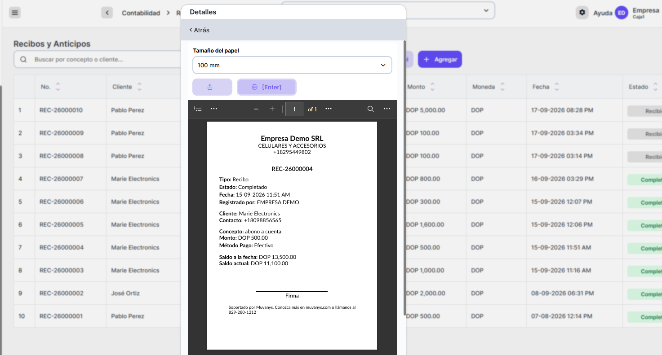Screen dimensions: 662x355
Task: Sort table by Cliente column
Action: click(140, 87)
